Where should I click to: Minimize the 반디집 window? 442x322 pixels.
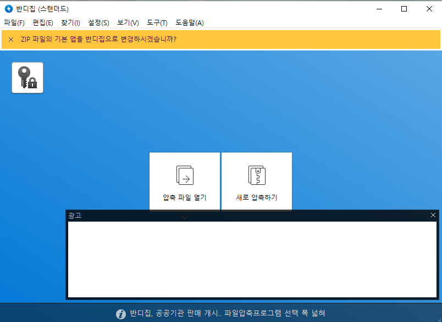379,9
